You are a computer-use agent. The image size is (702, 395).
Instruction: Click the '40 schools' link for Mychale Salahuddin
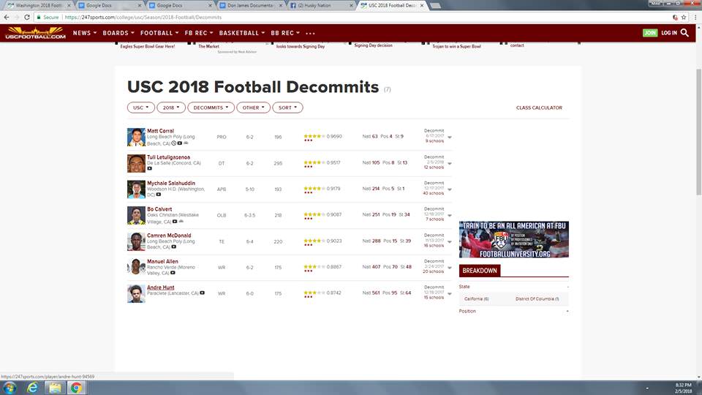pos(434,193)
